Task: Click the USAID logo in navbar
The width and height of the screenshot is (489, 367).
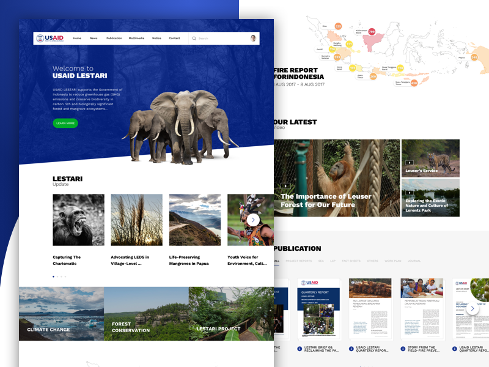Action: [50, 38]
